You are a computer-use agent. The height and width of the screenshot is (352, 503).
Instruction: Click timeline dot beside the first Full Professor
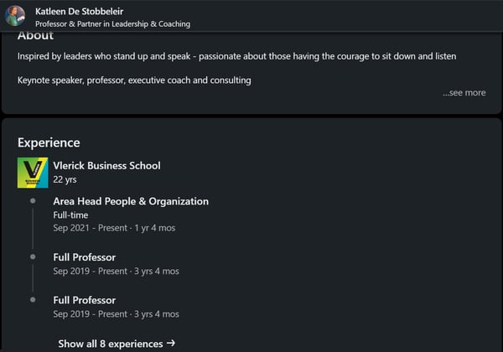pos(33,256)
